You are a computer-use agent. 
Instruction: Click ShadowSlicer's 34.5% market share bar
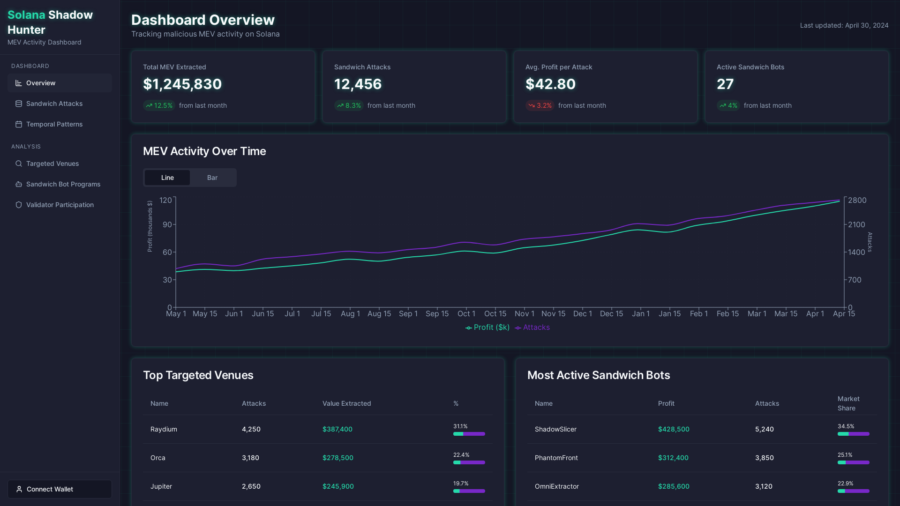(x=853, y=434)
